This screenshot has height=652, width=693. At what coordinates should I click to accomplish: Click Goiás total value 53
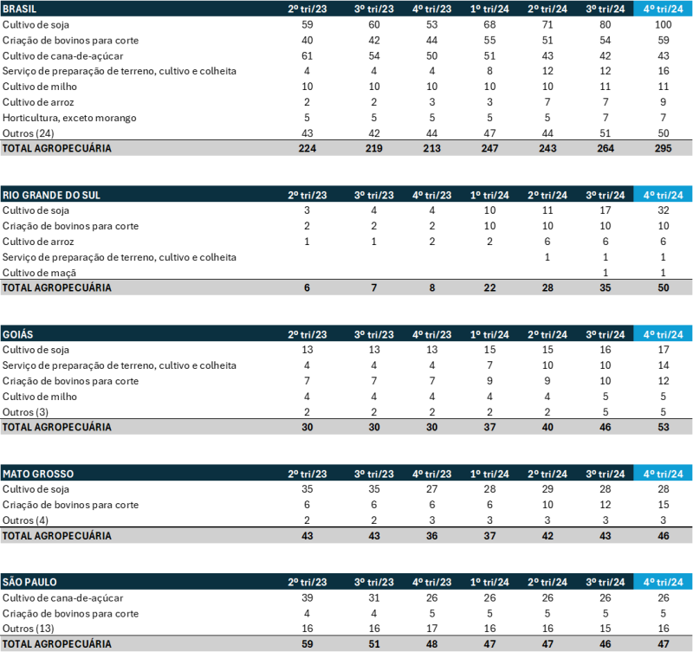(x=664, y=427)
